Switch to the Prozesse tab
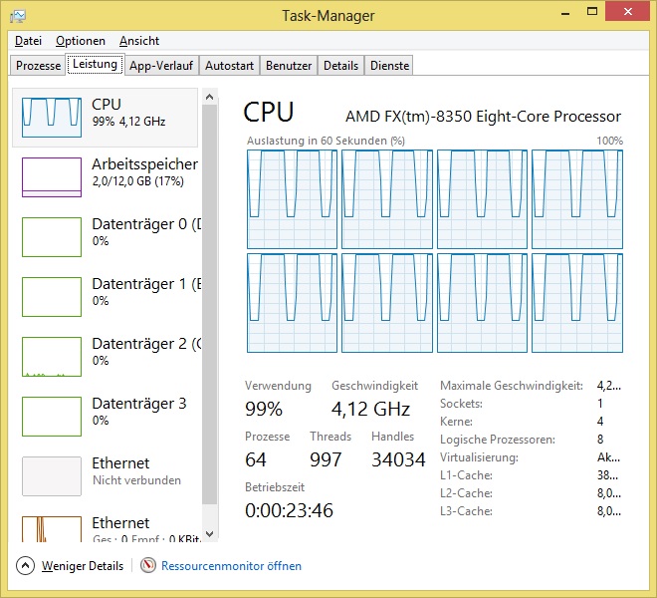Image resolution: width=657 pixels, height=598 pixels. 39,66
